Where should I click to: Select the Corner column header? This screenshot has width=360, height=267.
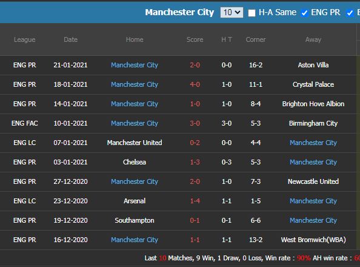click(256, 39)
